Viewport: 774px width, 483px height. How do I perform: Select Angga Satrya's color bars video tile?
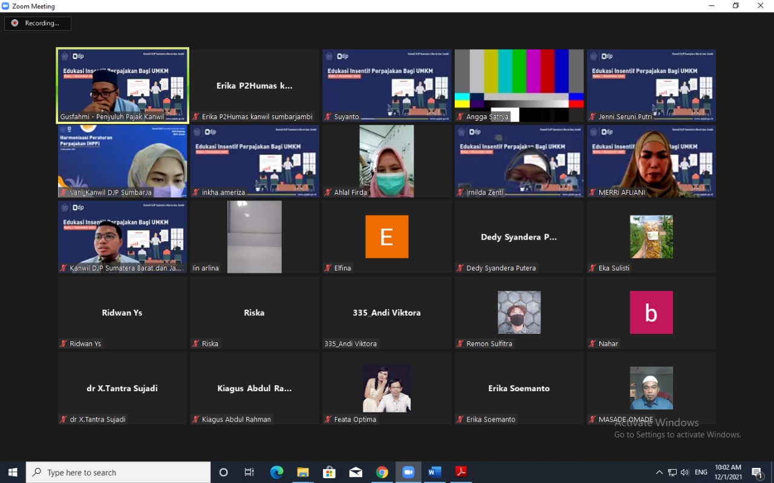[x=519, y=86]
